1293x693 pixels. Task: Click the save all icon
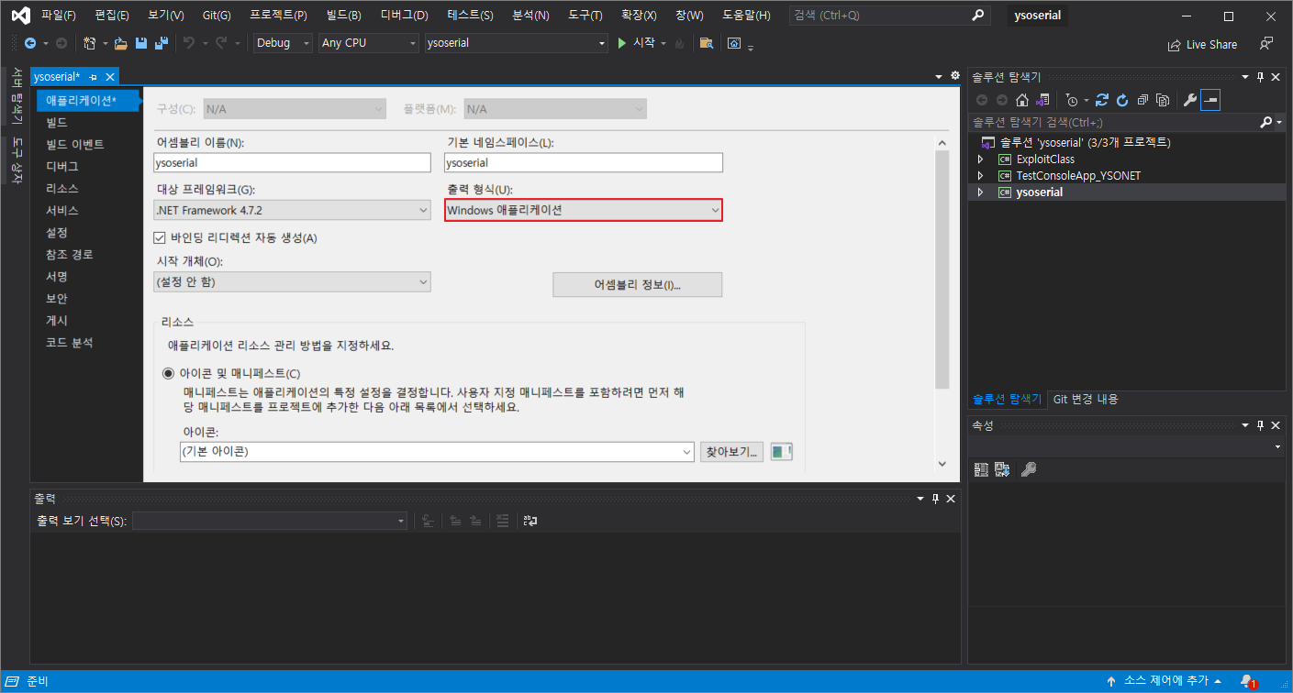point(162,43)
